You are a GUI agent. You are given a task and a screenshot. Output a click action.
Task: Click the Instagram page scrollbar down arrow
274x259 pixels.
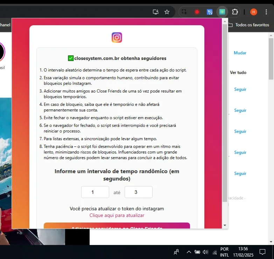[271, 242]
